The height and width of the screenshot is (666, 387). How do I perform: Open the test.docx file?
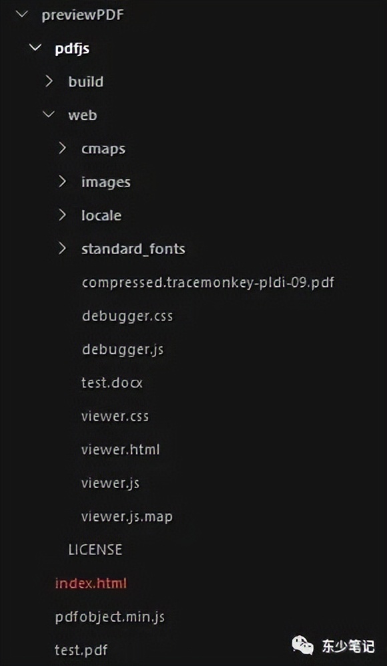(112, 382)
